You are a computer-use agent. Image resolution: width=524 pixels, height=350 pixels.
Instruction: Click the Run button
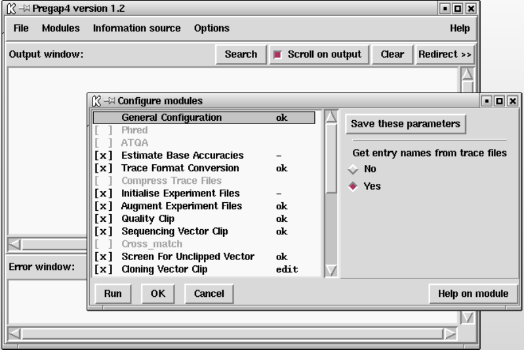(113, 294)
